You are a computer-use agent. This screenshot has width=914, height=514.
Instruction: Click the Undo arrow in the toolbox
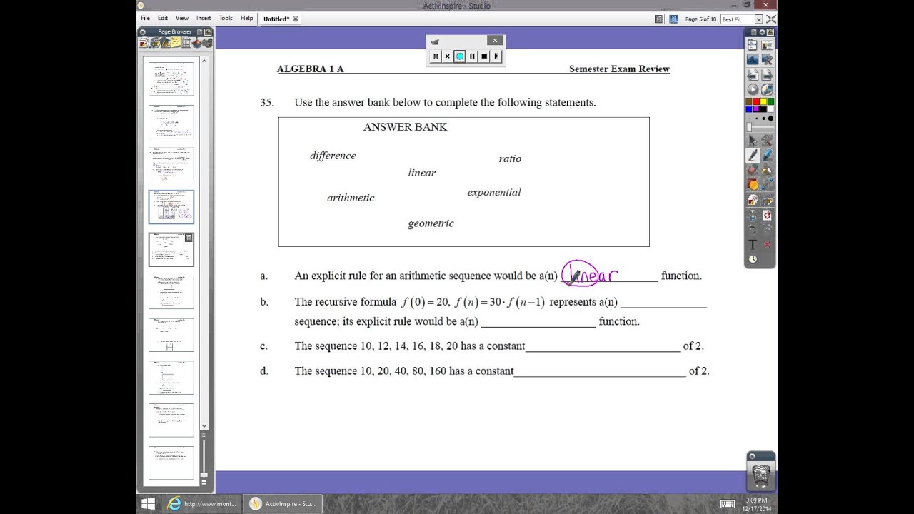753,229
